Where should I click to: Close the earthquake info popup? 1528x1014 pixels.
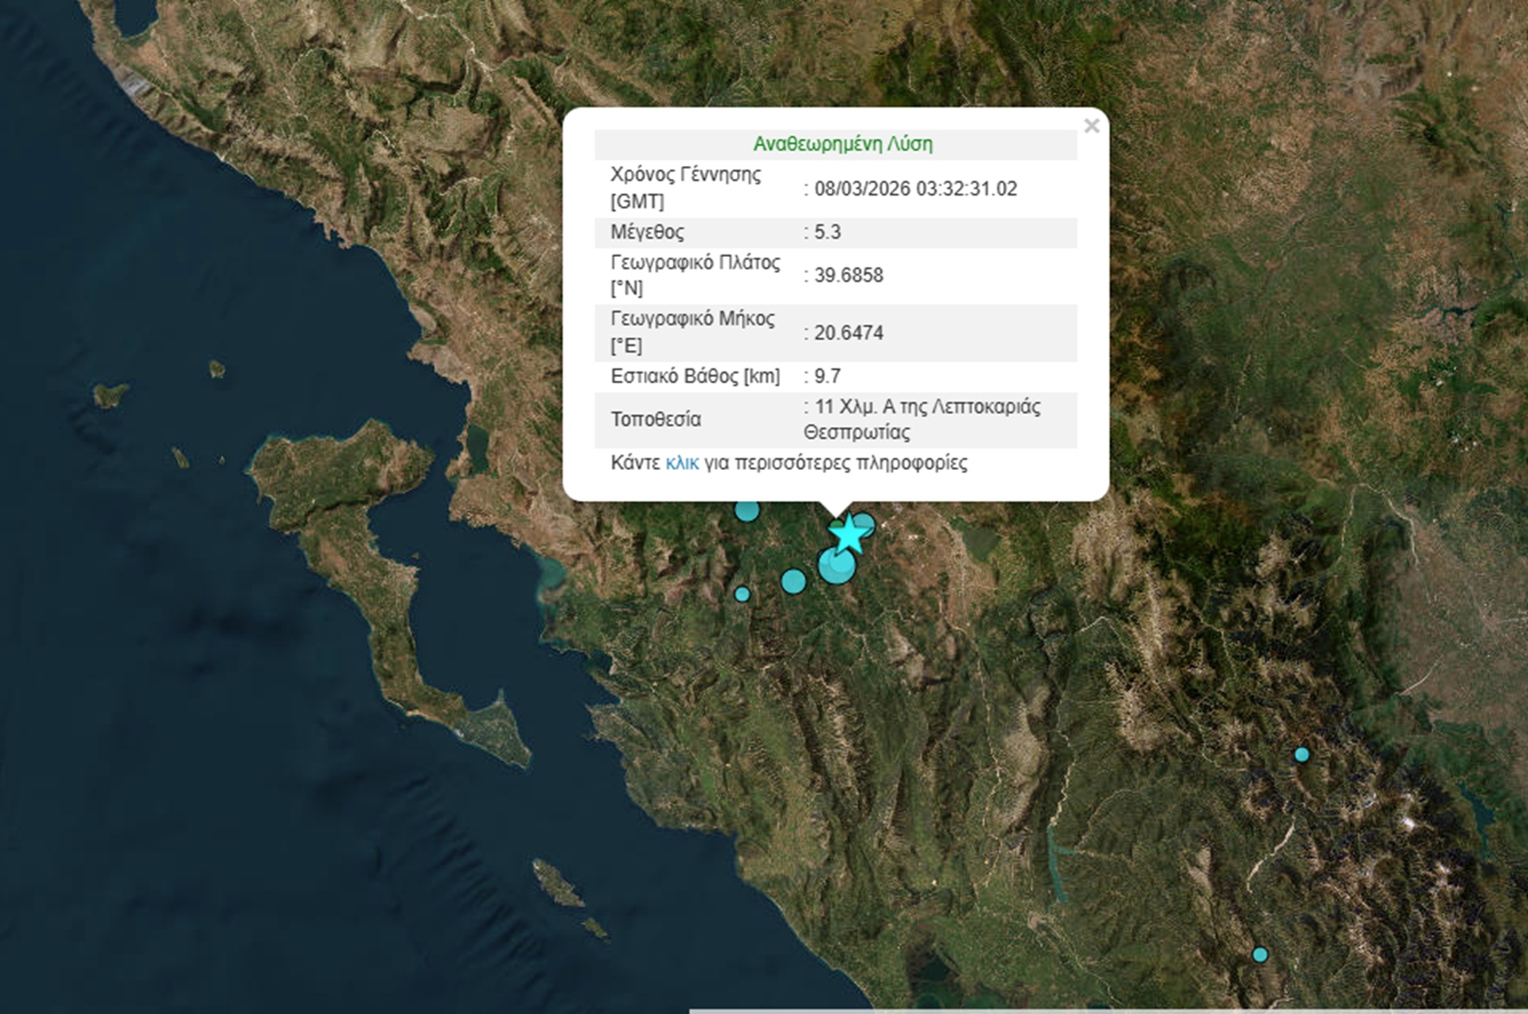1091,126
